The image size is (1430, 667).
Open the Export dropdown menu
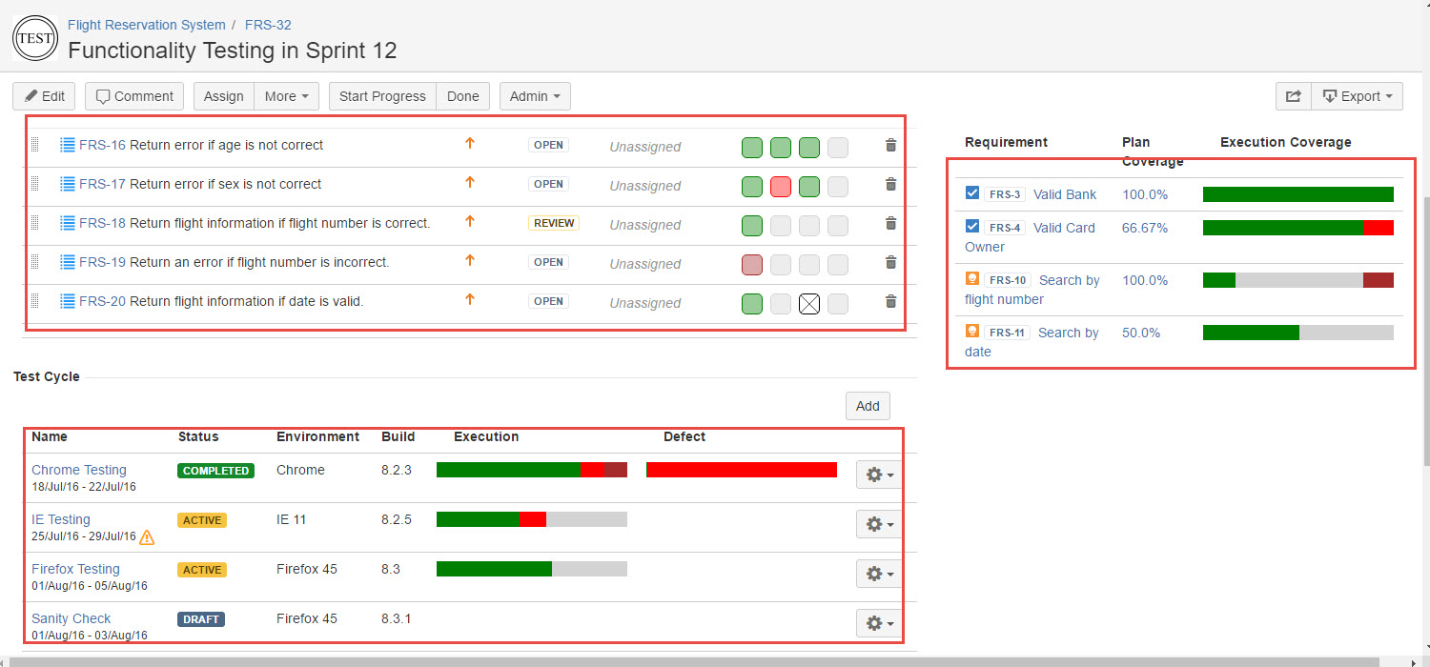[1357, 96]
